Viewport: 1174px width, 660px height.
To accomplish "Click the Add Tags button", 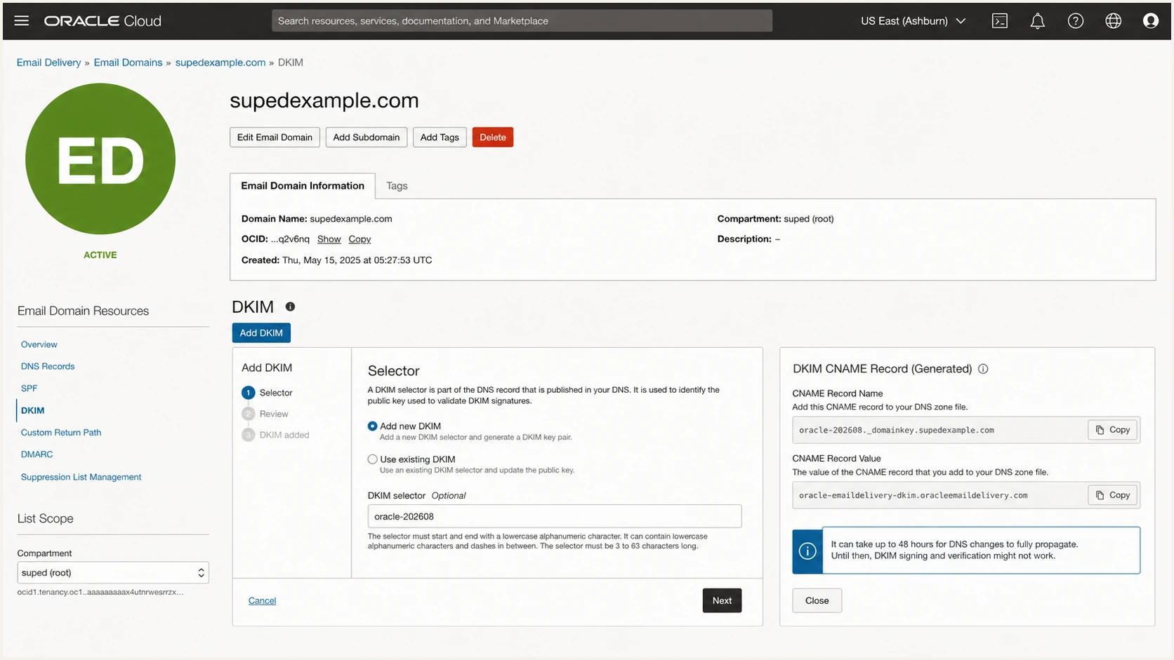I will click(440, 137).
